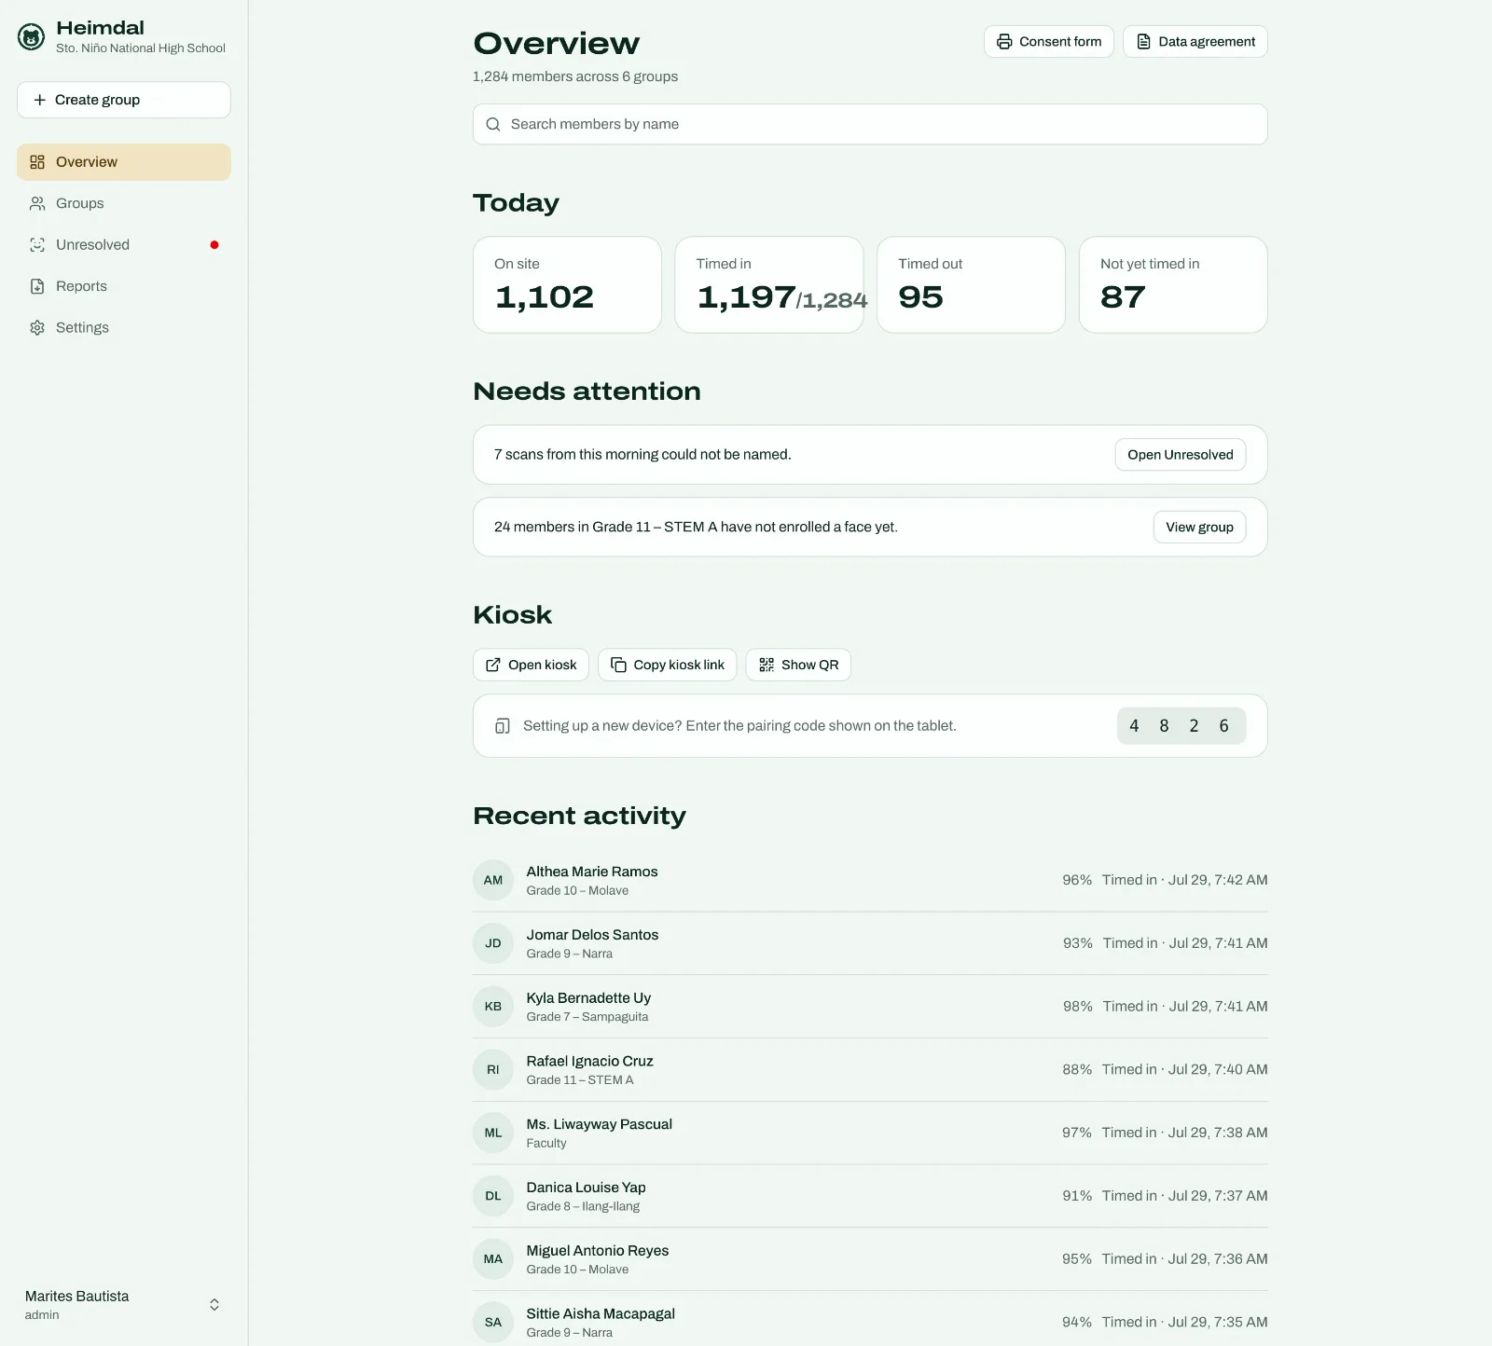The image size is (1492, 1346).
Task: Open the Data agreement button
Action: pos(1195,42)
